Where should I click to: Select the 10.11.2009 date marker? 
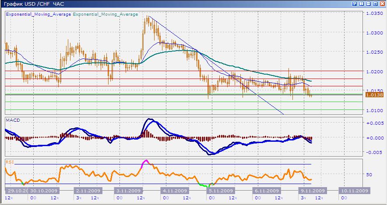point(353,191)
